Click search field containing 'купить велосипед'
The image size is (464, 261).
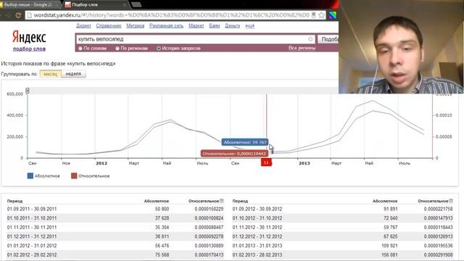(195, 39)
